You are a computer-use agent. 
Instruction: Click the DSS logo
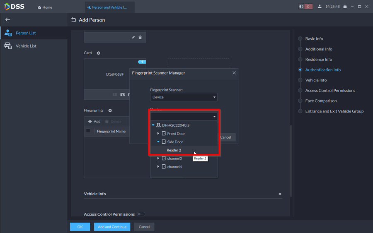pos(14,6)
